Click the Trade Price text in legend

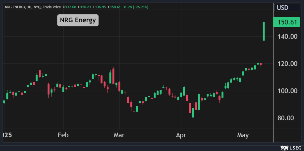tap(52, 7)
